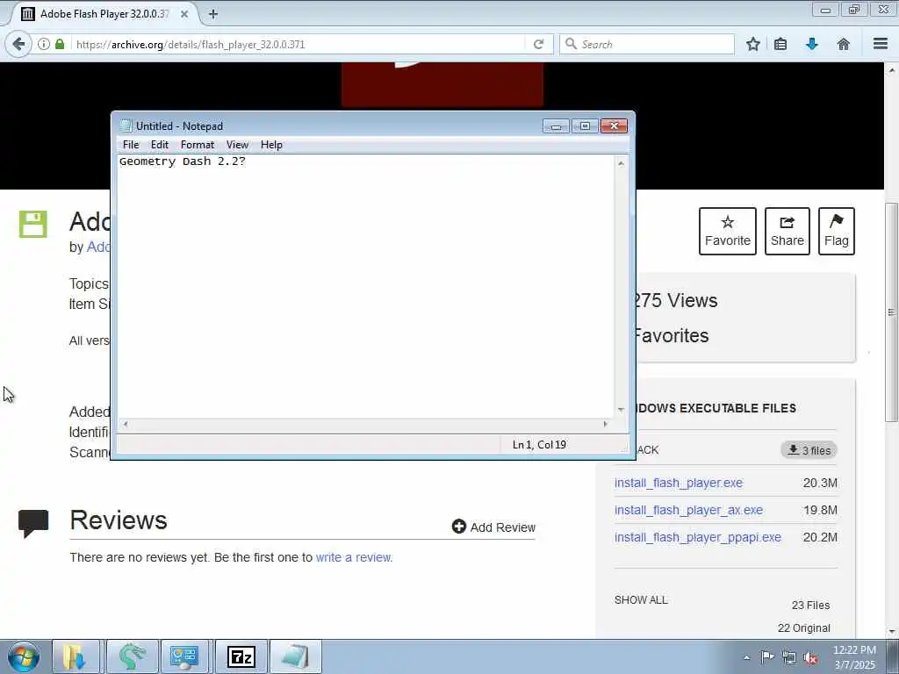This screenshot has height=674, width=899.
Task: Click Notepad horizontal scrollbar right arrow
Action: [606, 424]
